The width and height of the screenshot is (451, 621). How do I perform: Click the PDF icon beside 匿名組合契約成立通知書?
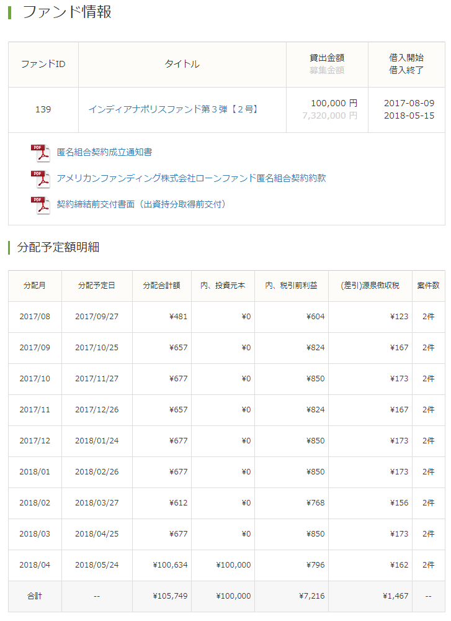tap(40, 153)
